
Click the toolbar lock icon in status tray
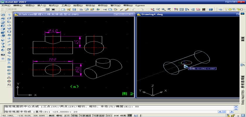(233, 116)
